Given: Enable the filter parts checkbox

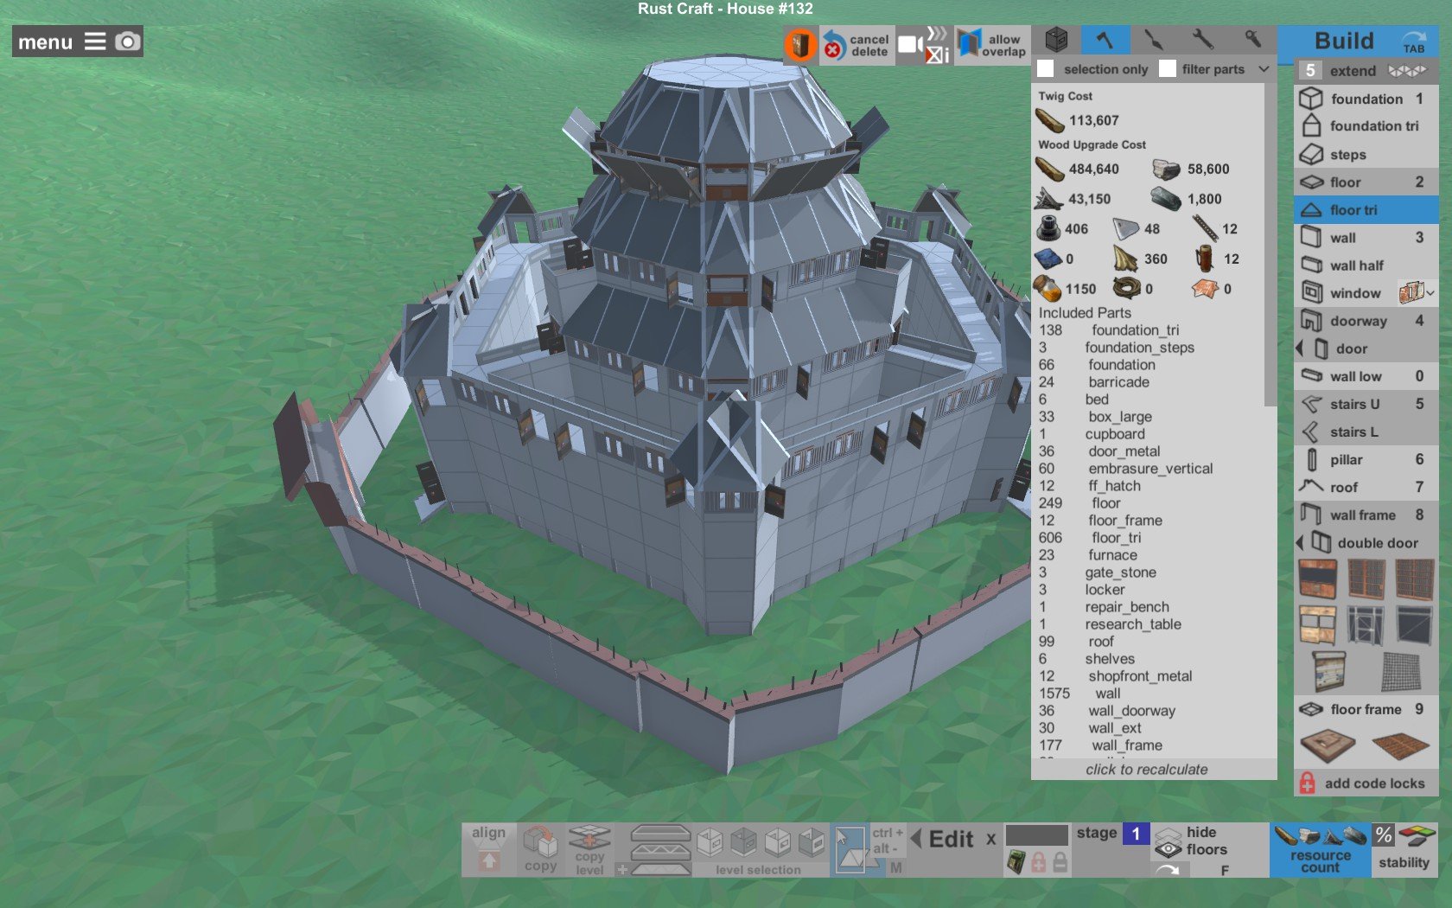Looking at the screenshot, I should coord(1168,69).
